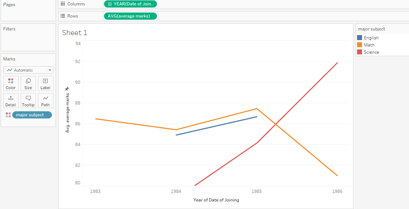Expand the YEAR(Date of Joining) pill
The height and width of the screenshot is (209, 409).
(110, 4)
